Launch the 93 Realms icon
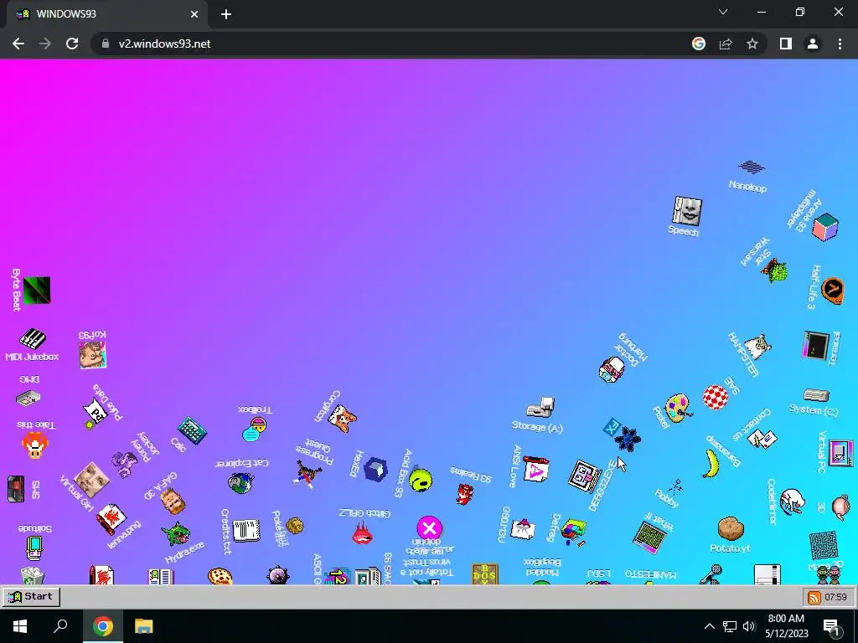The height and width of the screenshot is (643, 858). coord(464,494)
